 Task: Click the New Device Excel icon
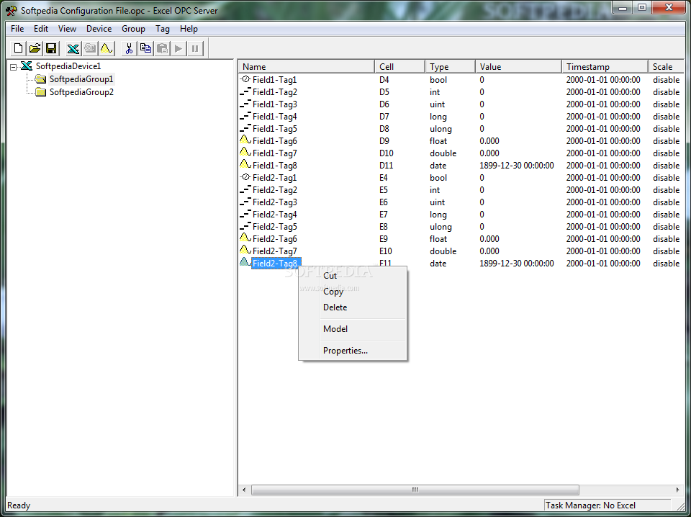[x=73, y=48]
